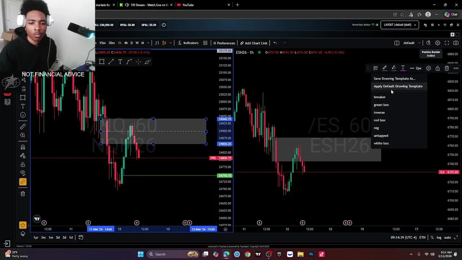Toggle Position Bracket button
The width and height of the screenshot is (462, 260).
[x=431, y=54]
